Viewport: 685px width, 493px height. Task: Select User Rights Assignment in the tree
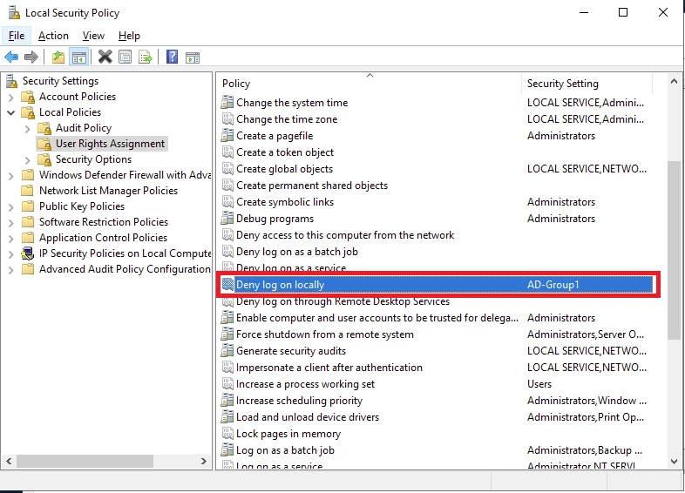[110, 144]
